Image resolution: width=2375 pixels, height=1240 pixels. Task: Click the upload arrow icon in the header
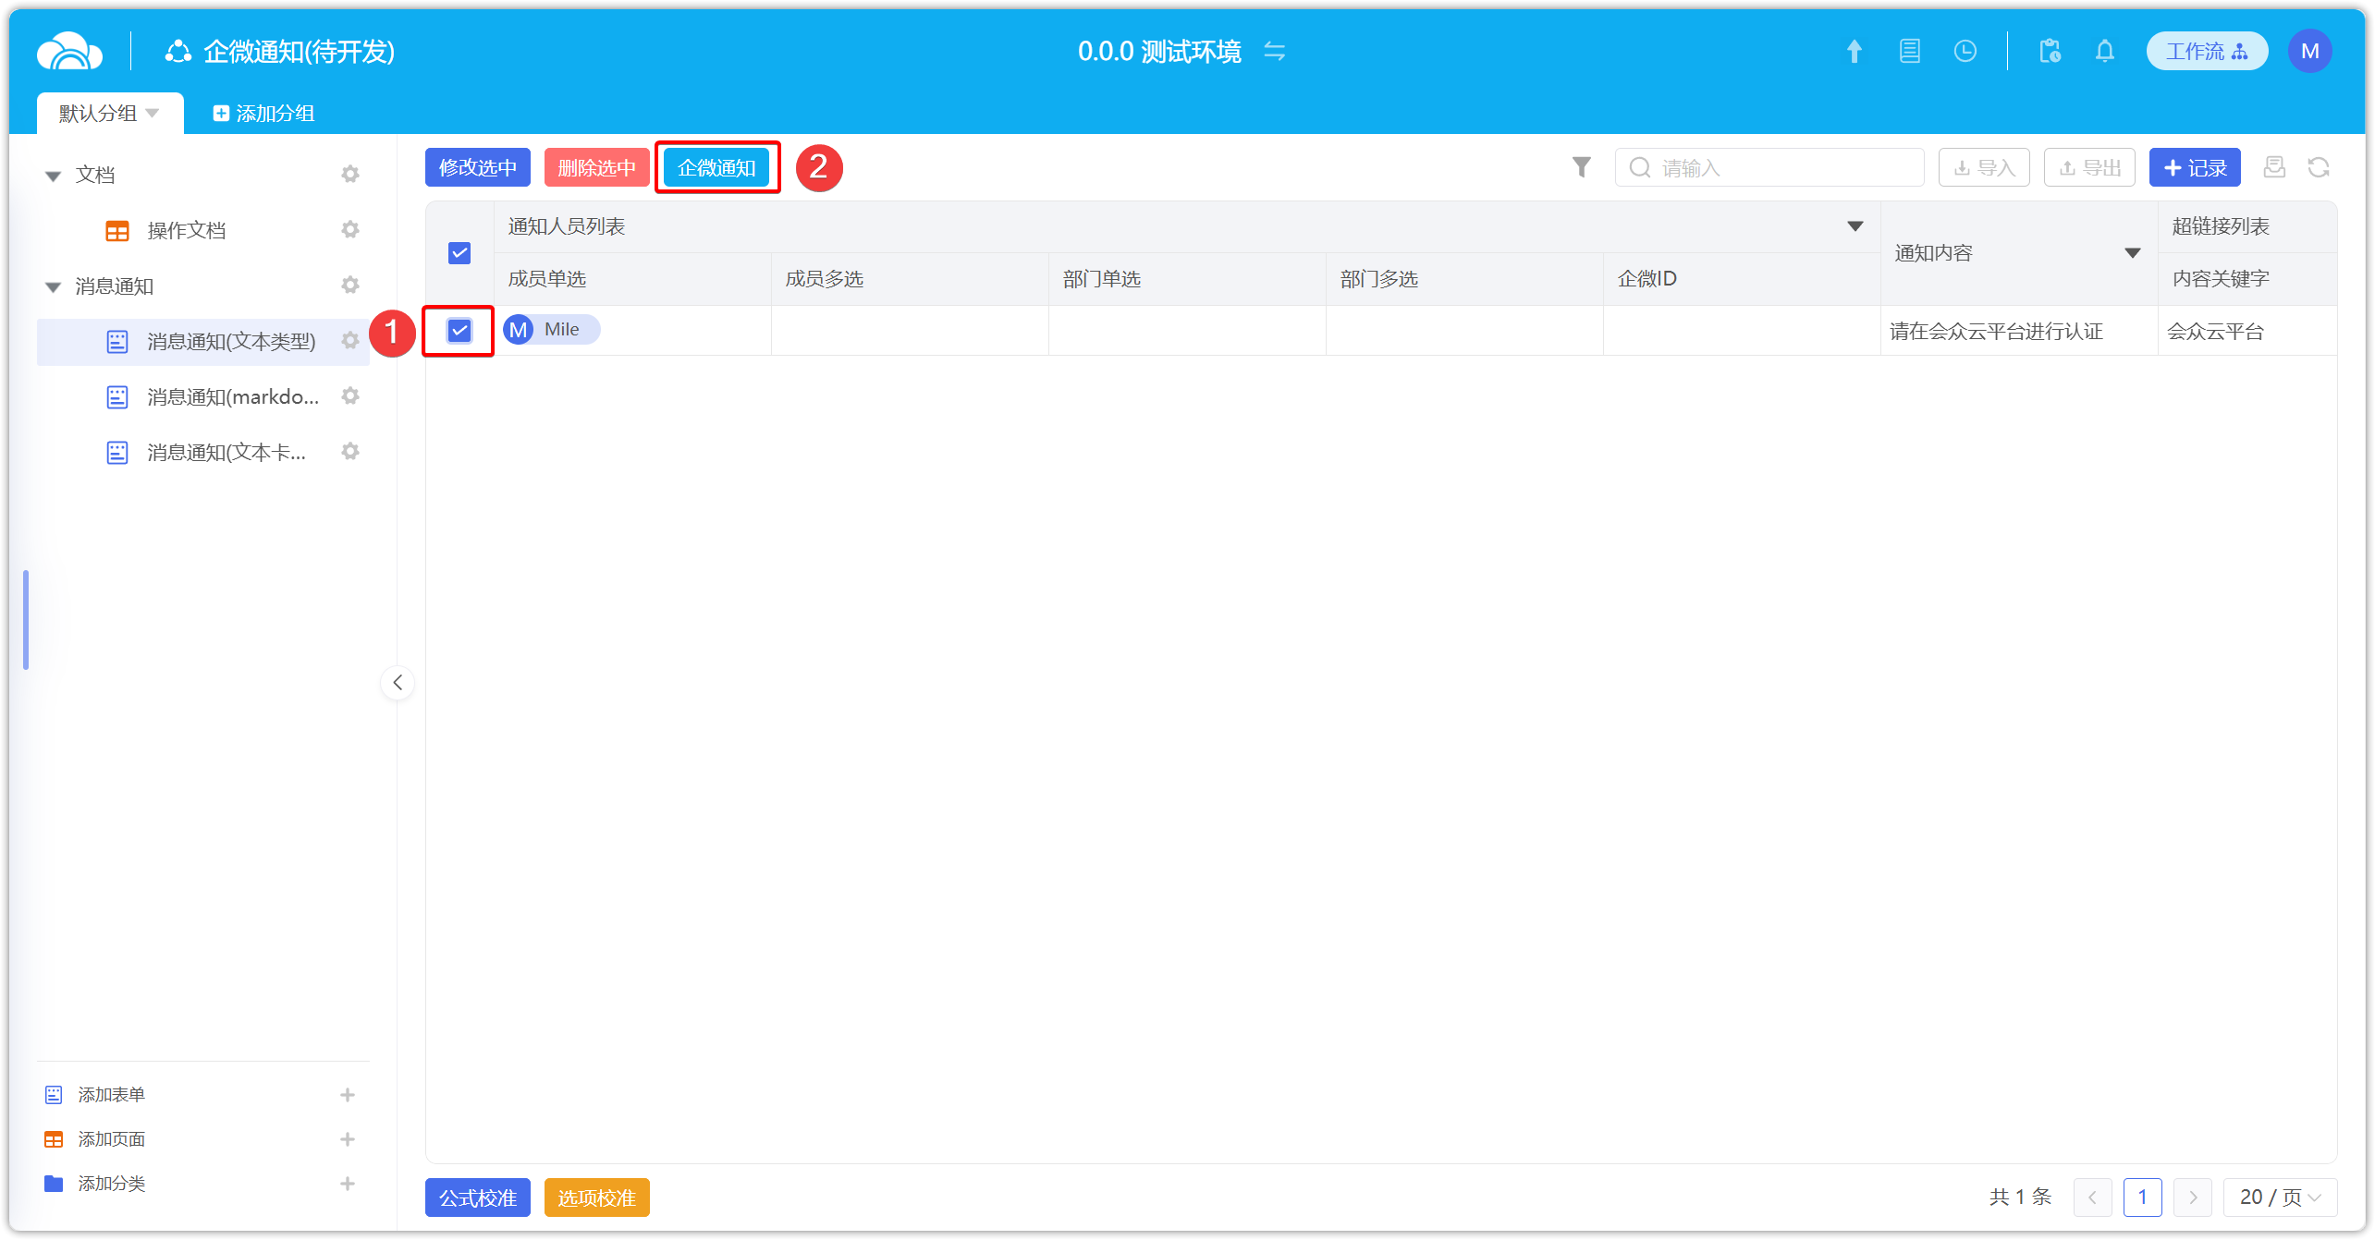point(1854,52)
